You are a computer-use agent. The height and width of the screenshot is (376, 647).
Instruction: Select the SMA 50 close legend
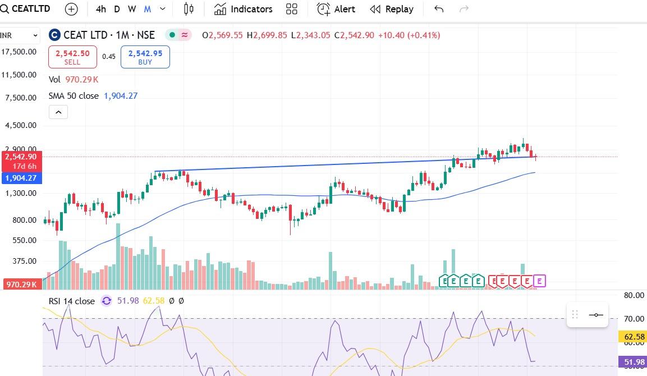tap(74, 96)
